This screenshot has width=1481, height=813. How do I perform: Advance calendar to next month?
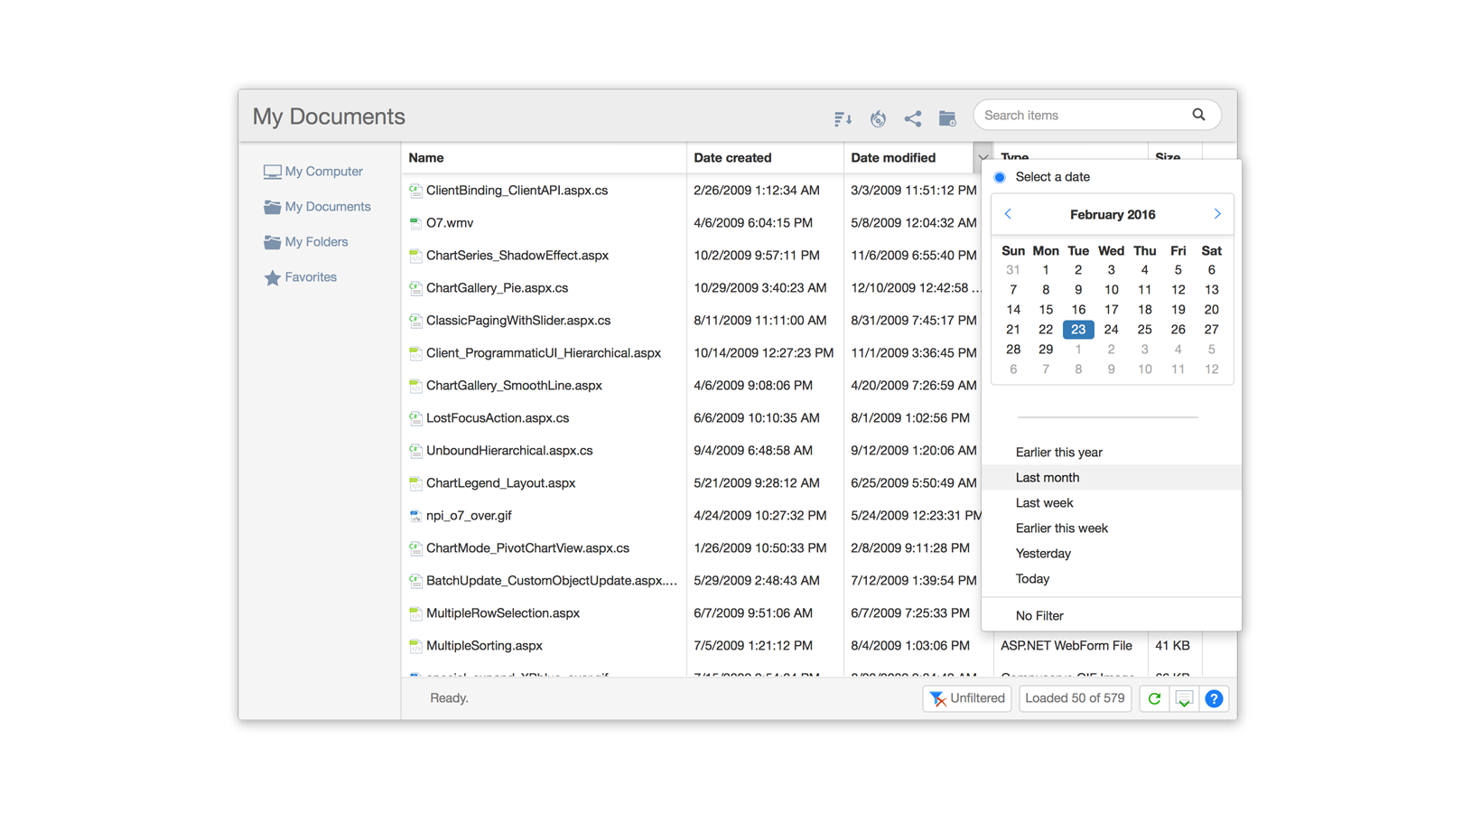[1216, 214]
